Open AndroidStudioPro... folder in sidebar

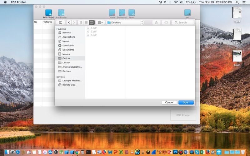click(70, 67)
